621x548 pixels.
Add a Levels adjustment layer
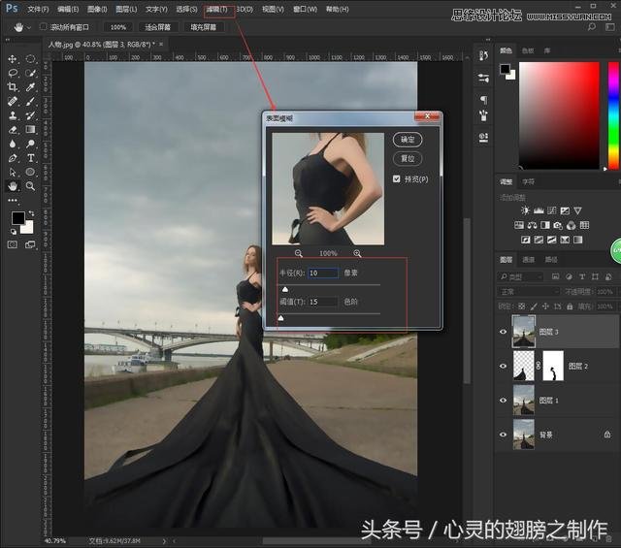point(539,210)
